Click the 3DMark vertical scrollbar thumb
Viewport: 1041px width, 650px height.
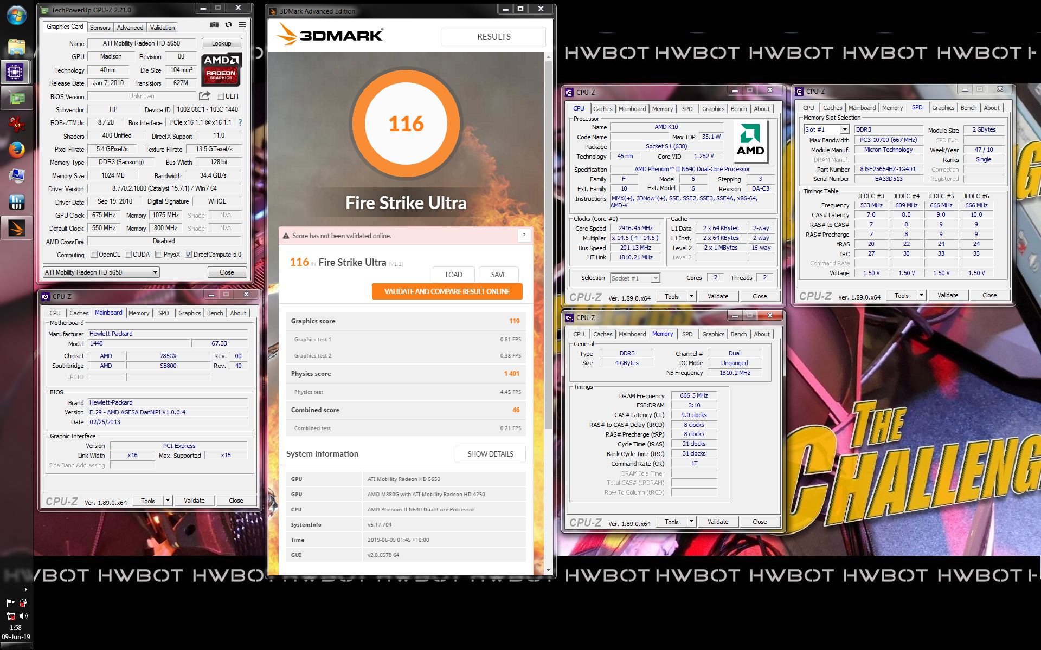548,244
